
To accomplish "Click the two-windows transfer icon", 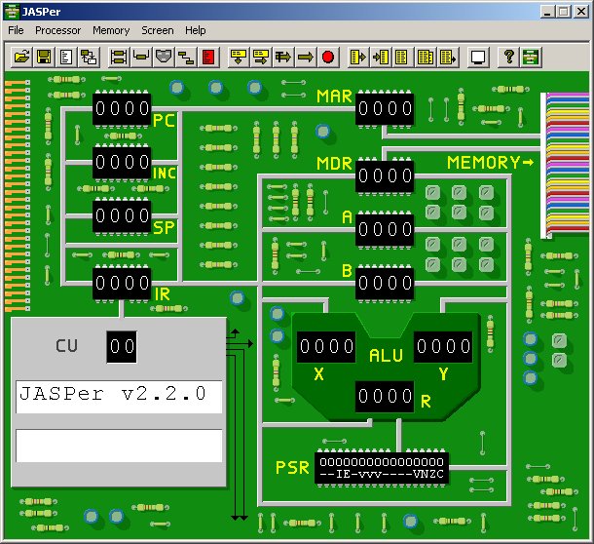I will (89, 58).
